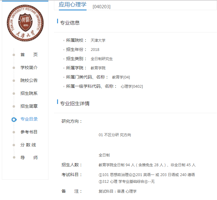This screenshot has height=200, width=217.
Task: Click the 考试科目： label
Action: pyautogui.click(x=72, y=175)
